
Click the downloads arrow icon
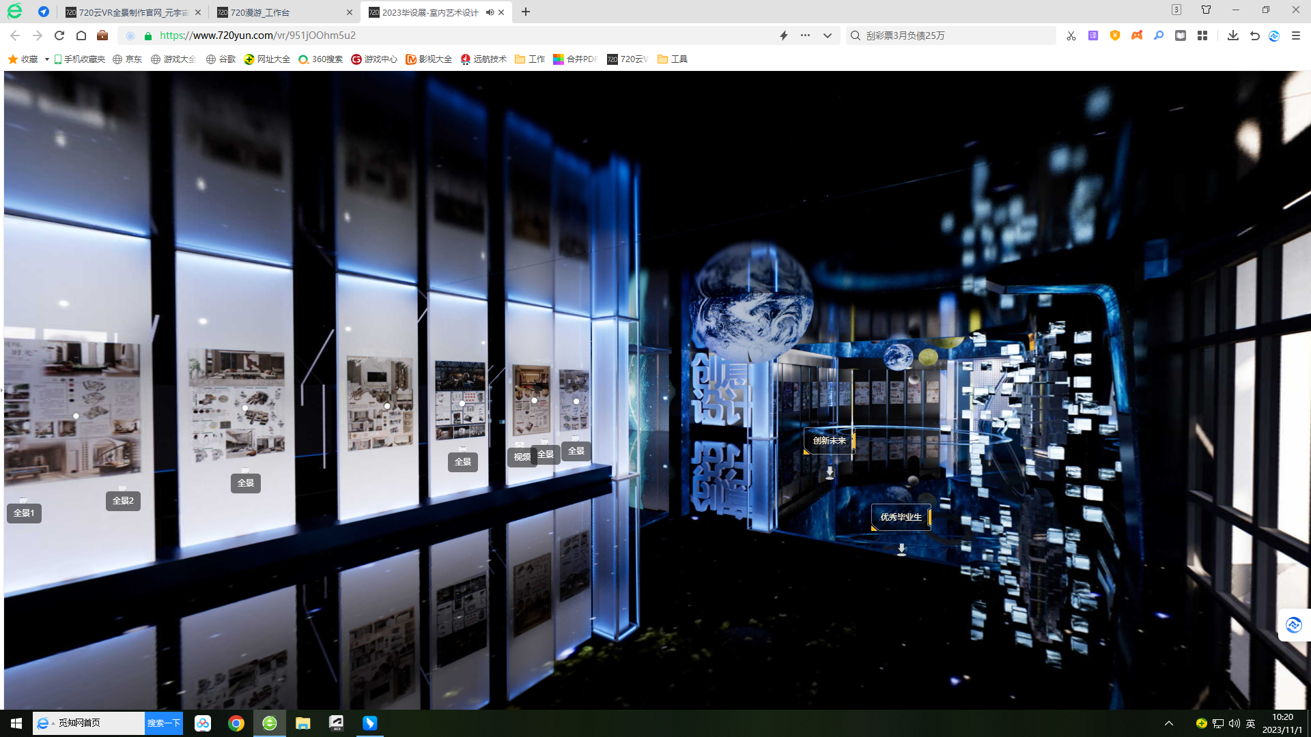coord(1232,35)
